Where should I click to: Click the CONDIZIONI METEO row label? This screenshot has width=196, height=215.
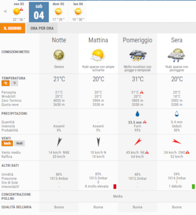coord(15,52)
